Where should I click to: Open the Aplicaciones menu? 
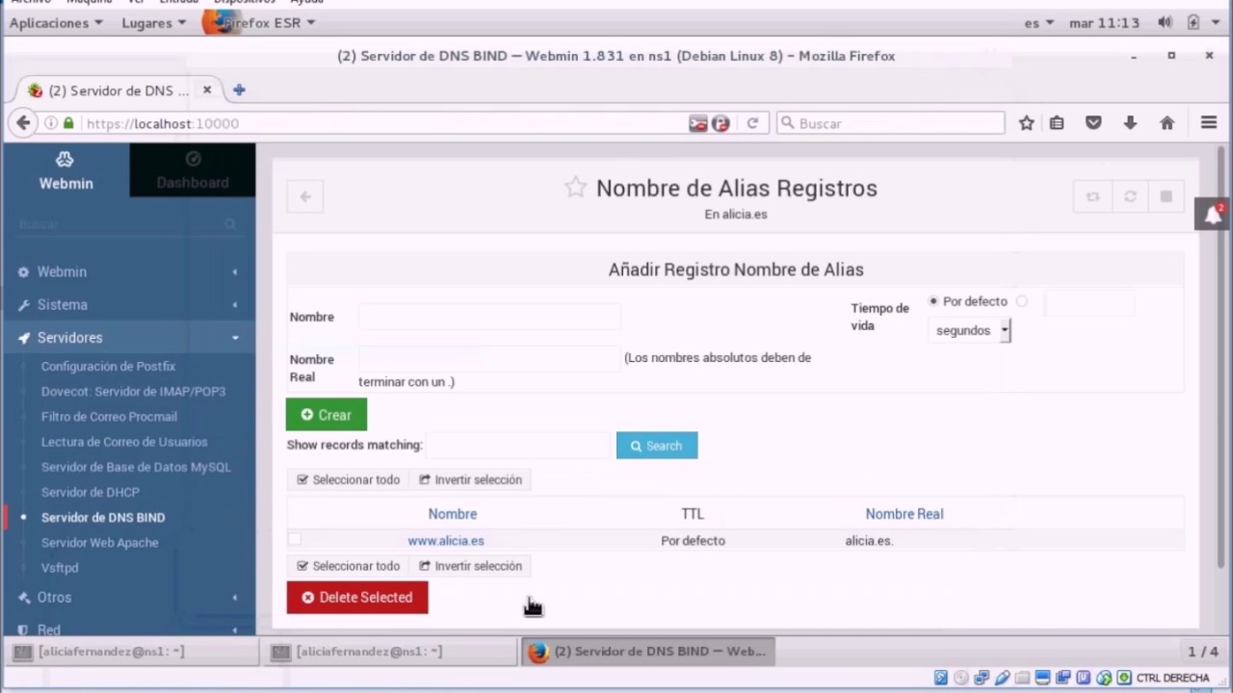coord(55,22)
